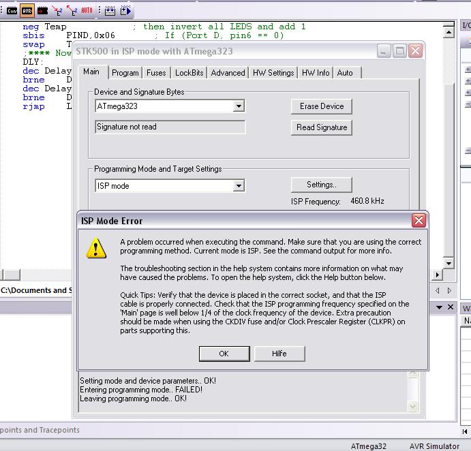471x451 pixels.
Task: Click the code editor scroll down arrow
Action: 449,264
